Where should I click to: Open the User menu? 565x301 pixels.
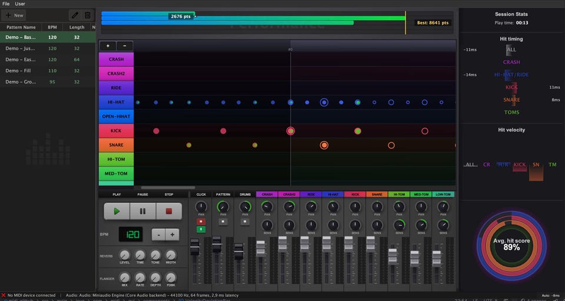(x=20, y=4)
